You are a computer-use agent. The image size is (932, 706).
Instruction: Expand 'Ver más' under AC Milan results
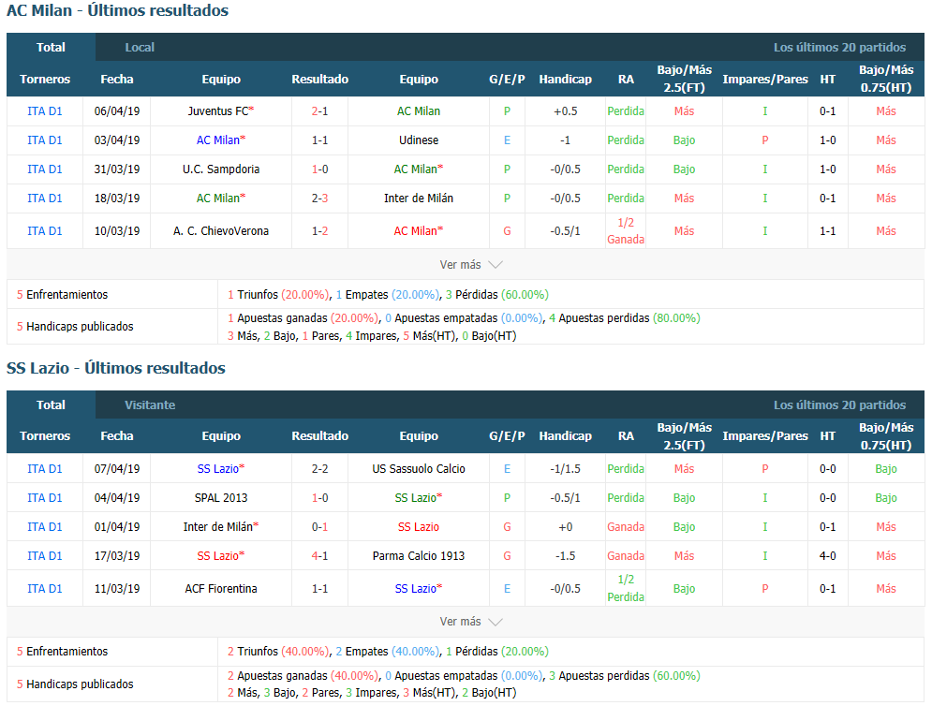tap(471, 265)
